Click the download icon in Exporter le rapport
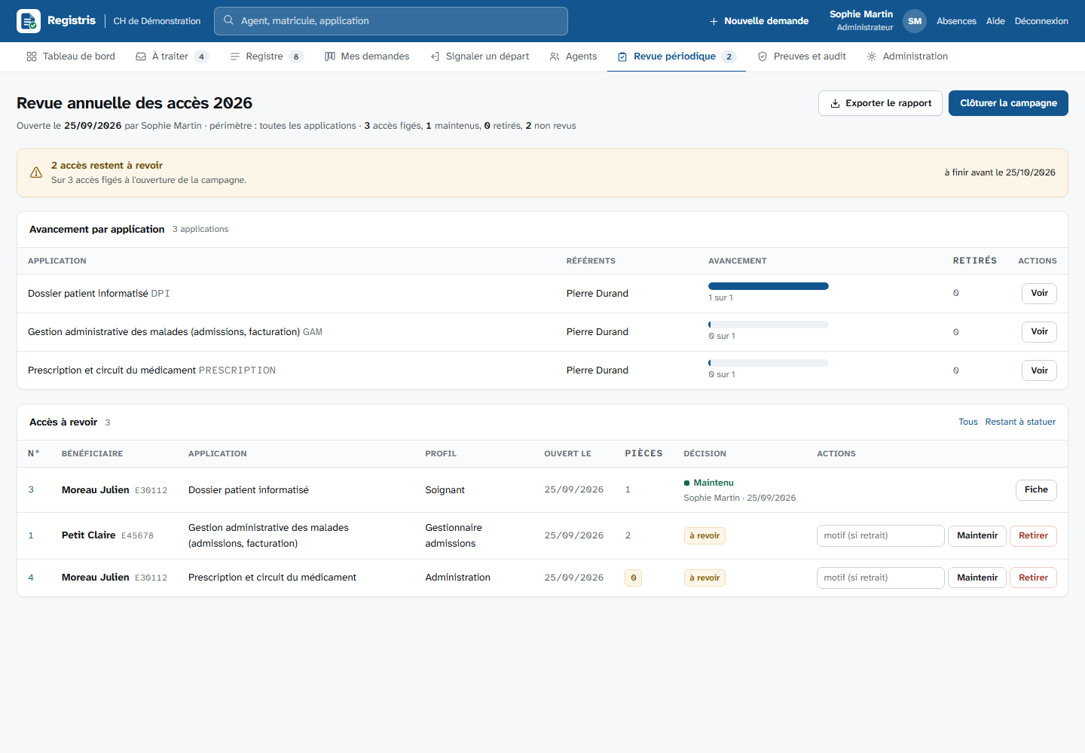This screenshot has width=1085, height=753. [835, 103]
